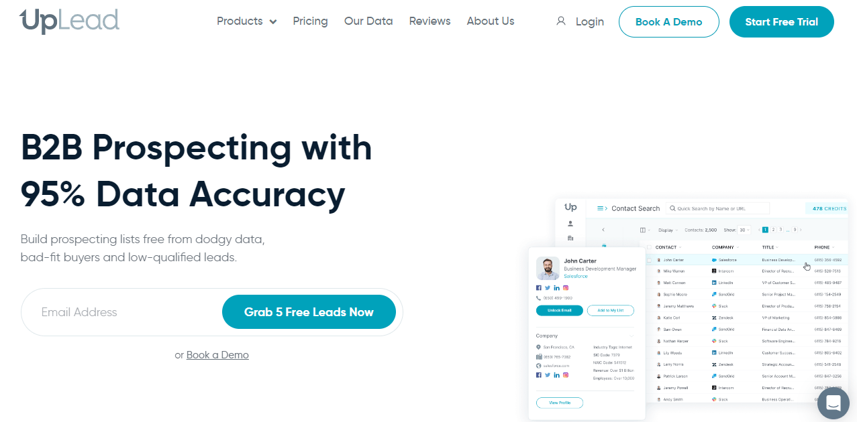
Task: Click the company briefcase icon in the sidebar
Action: point(570,238)
